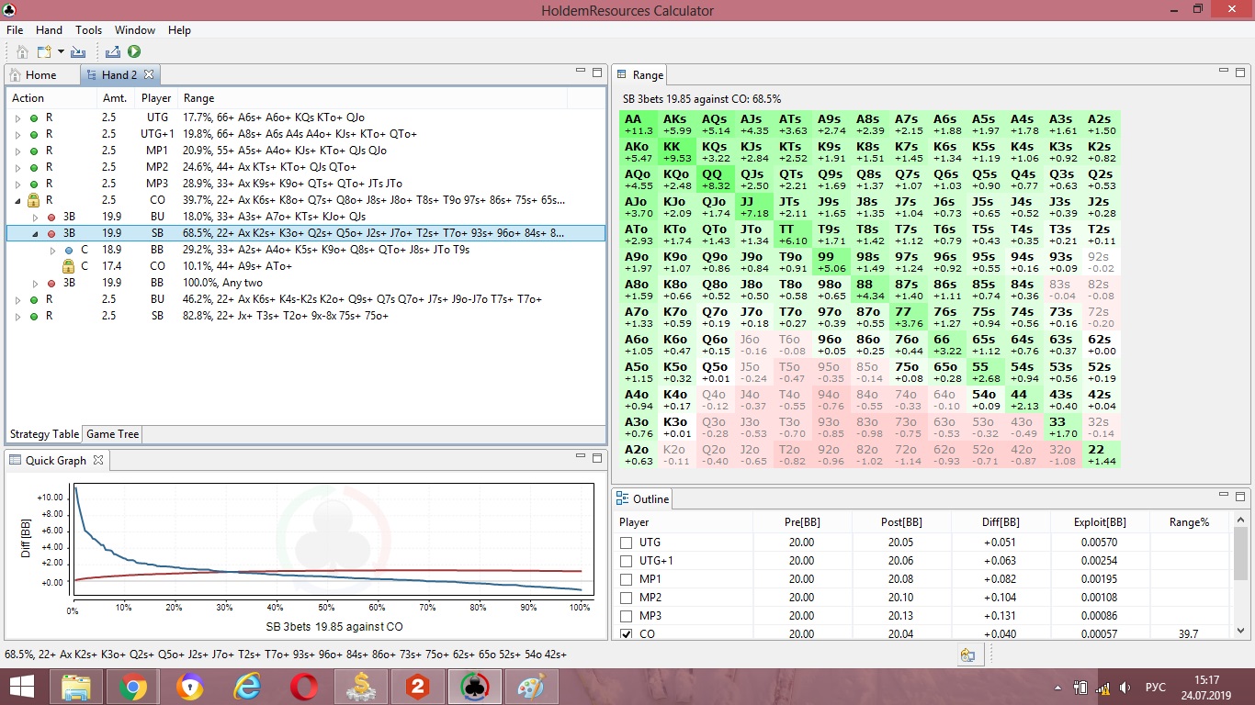Open the Help menu
This screenshot has height=705, width=1255.
pyautogui.click(x=179, y=30)
